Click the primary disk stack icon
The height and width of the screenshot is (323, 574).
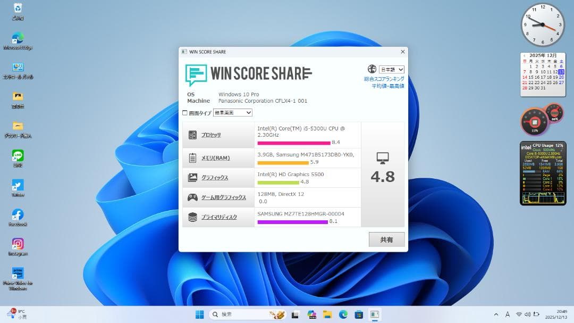tap(192, 217)
